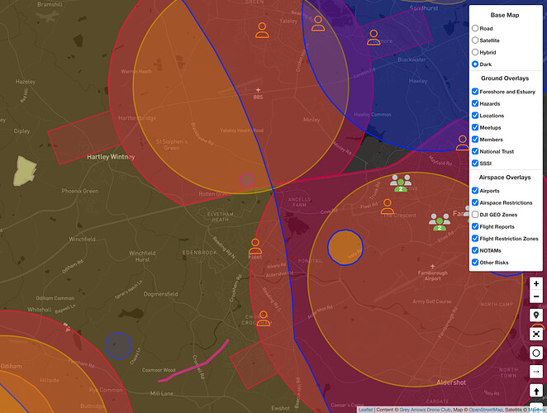Image resolution: width=547 pixels, height=413 pixels.
Task: Toggle the Flight Reports overlay
Action: (475, 226)
